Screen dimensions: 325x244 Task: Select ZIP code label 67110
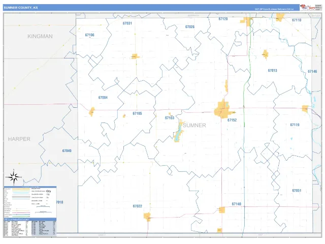point(297,20)
